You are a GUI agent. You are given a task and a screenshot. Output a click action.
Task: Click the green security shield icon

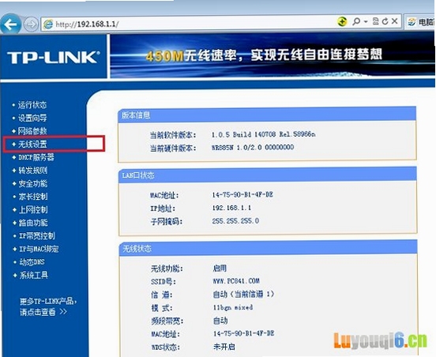342,21
